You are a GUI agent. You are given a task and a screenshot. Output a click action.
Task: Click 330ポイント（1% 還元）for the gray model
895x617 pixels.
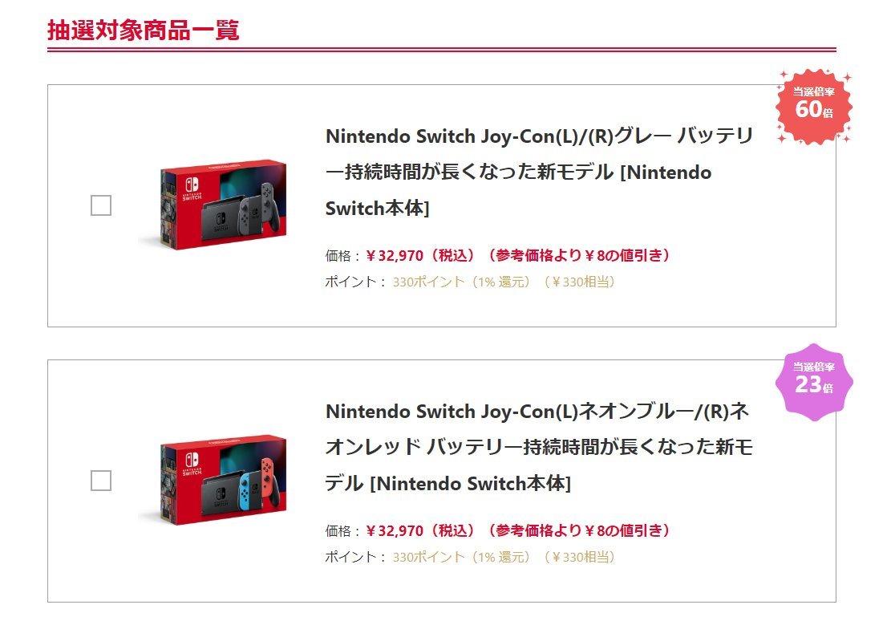[462, 282]
